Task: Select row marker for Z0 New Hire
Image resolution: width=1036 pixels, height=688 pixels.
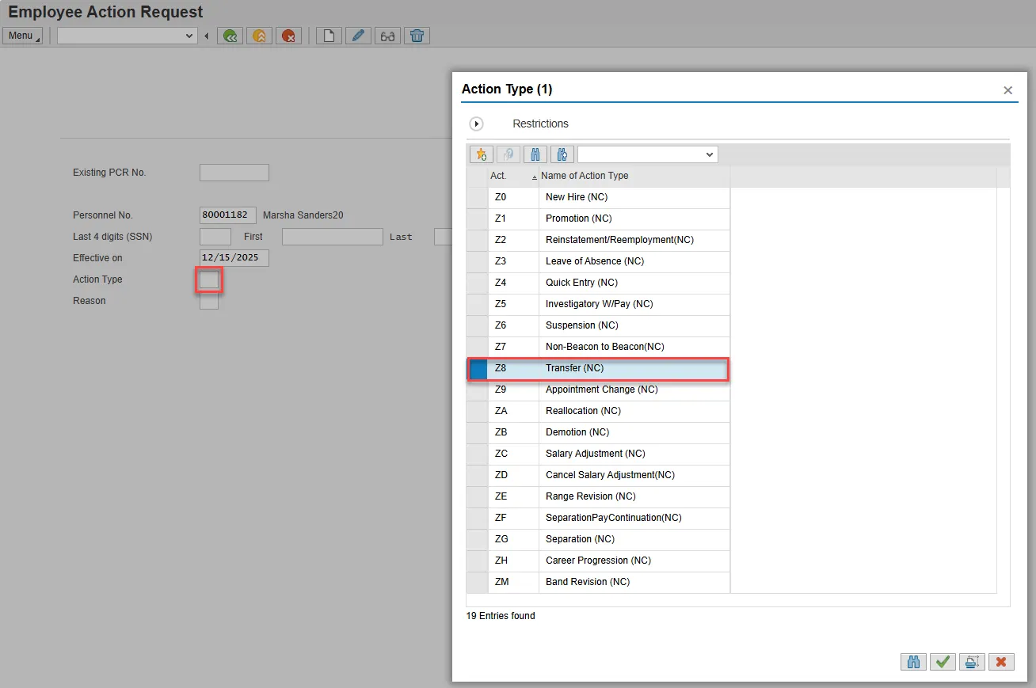Action: 477,197
